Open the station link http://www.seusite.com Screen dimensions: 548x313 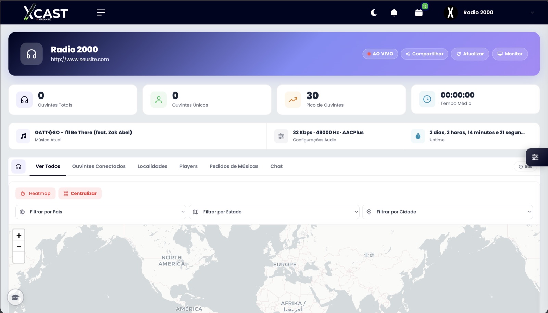80,59
